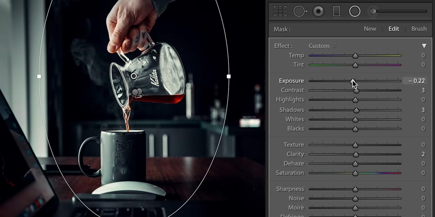Click the Exposure value field -0.22
Image resolution: width=435 pixels, height=217 pixels.
[x=414, y=81]
